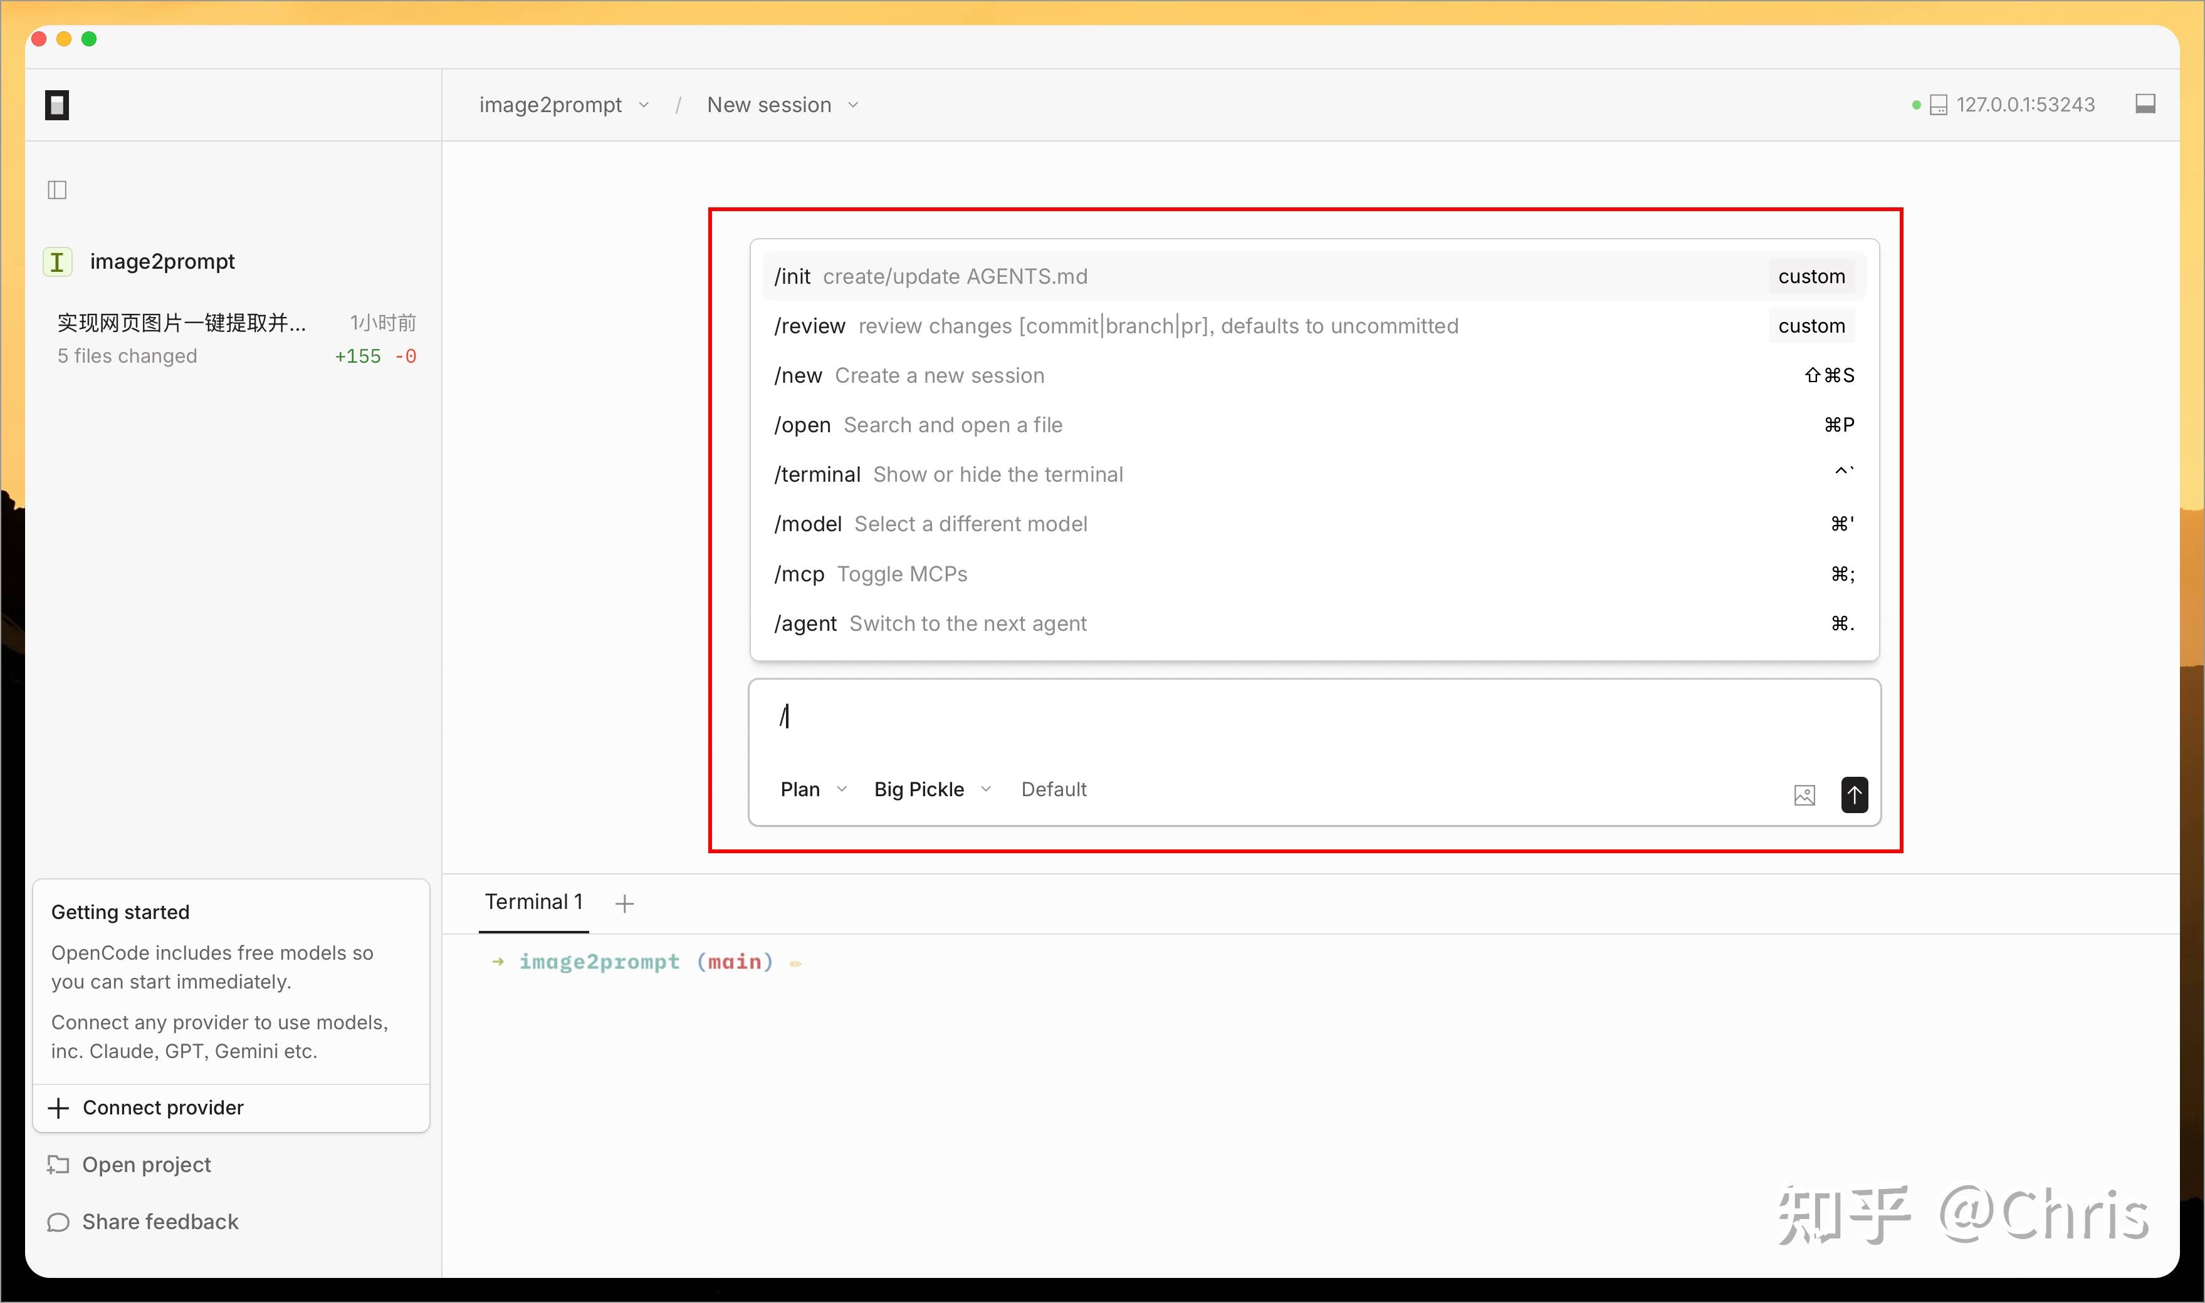
Task: Click the '+155' additions count
Action: tap(357, 356)
